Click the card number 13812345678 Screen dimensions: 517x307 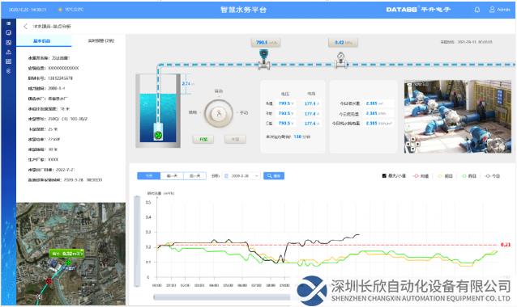60,78
